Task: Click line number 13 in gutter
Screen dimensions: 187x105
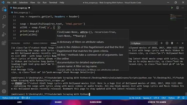Action: point(14,17)
